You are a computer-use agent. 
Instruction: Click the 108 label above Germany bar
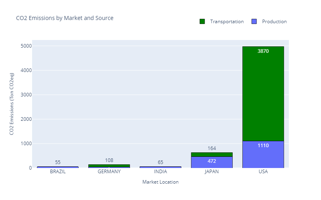[x=109, y=160]
